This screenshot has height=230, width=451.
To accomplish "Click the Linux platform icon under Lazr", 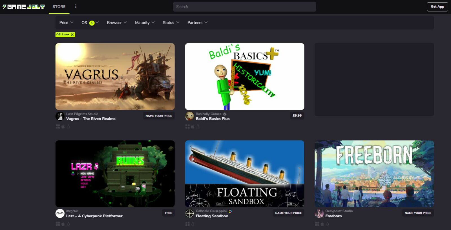I will coord(68,224).
